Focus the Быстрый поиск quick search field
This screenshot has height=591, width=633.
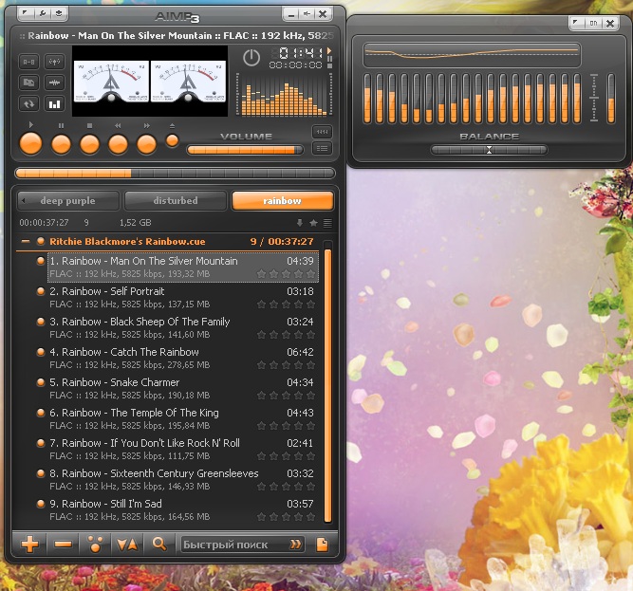[234, 545]
